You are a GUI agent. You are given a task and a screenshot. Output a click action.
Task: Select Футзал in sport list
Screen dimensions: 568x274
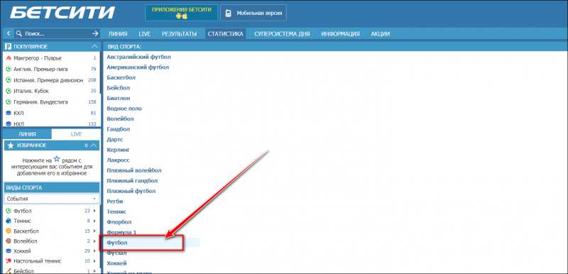(x=116, y=253)
